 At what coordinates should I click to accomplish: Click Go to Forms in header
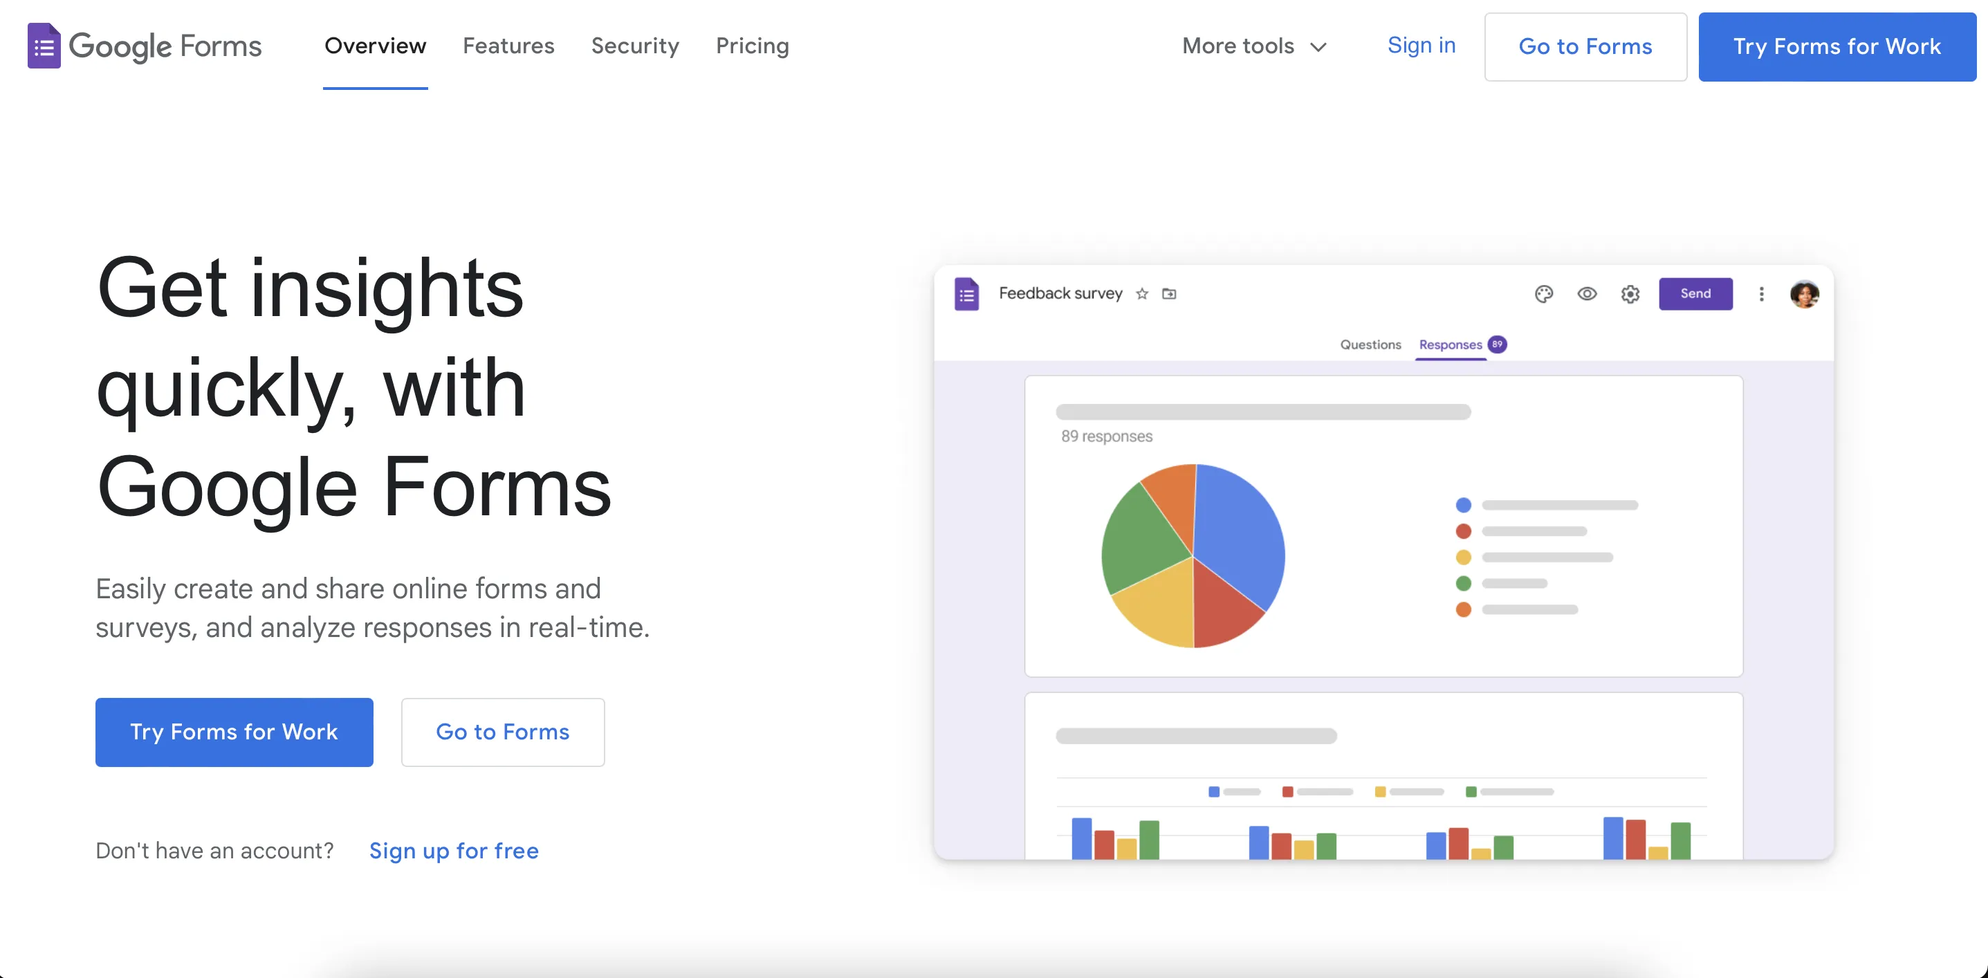(x=1585, y=46)
